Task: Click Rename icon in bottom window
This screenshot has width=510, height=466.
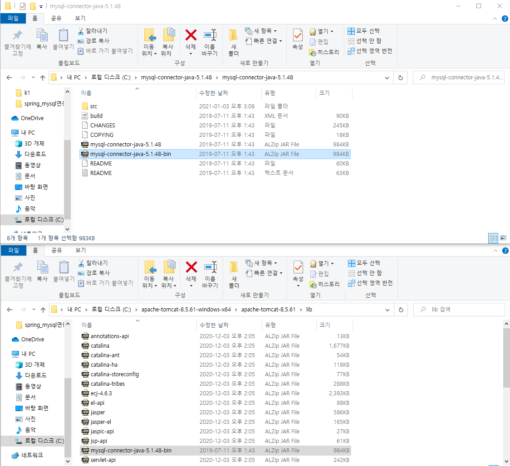Action: pos(210,267)
